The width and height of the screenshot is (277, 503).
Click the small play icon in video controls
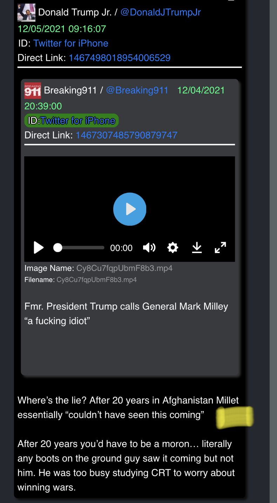click(39, 248)
